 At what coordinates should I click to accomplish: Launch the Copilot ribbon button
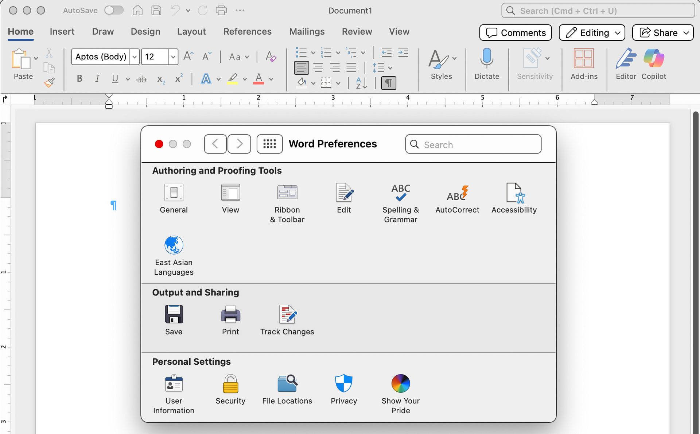click(654, 58)
